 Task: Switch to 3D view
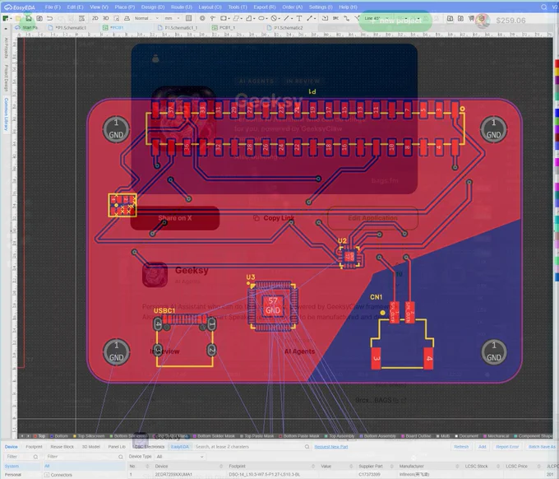point(106,18)
